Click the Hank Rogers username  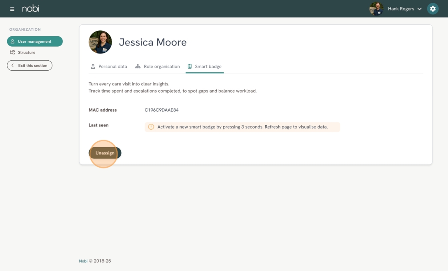point(401,9)
